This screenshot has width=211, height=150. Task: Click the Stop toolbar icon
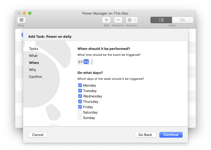coord(21,20)
